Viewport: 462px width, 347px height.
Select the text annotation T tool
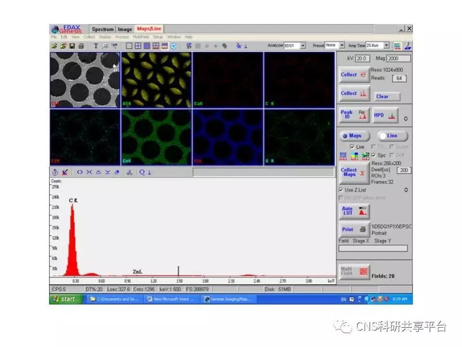96,46
